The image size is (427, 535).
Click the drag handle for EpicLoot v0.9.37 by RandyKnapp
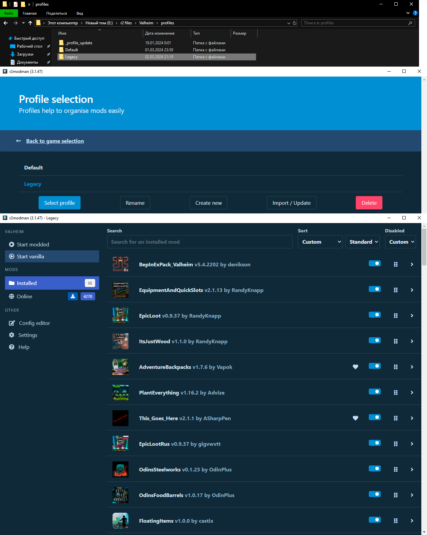(396, 316)
